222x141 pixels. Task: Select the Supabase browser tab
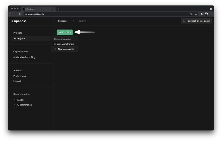click(x=39, y=9)
